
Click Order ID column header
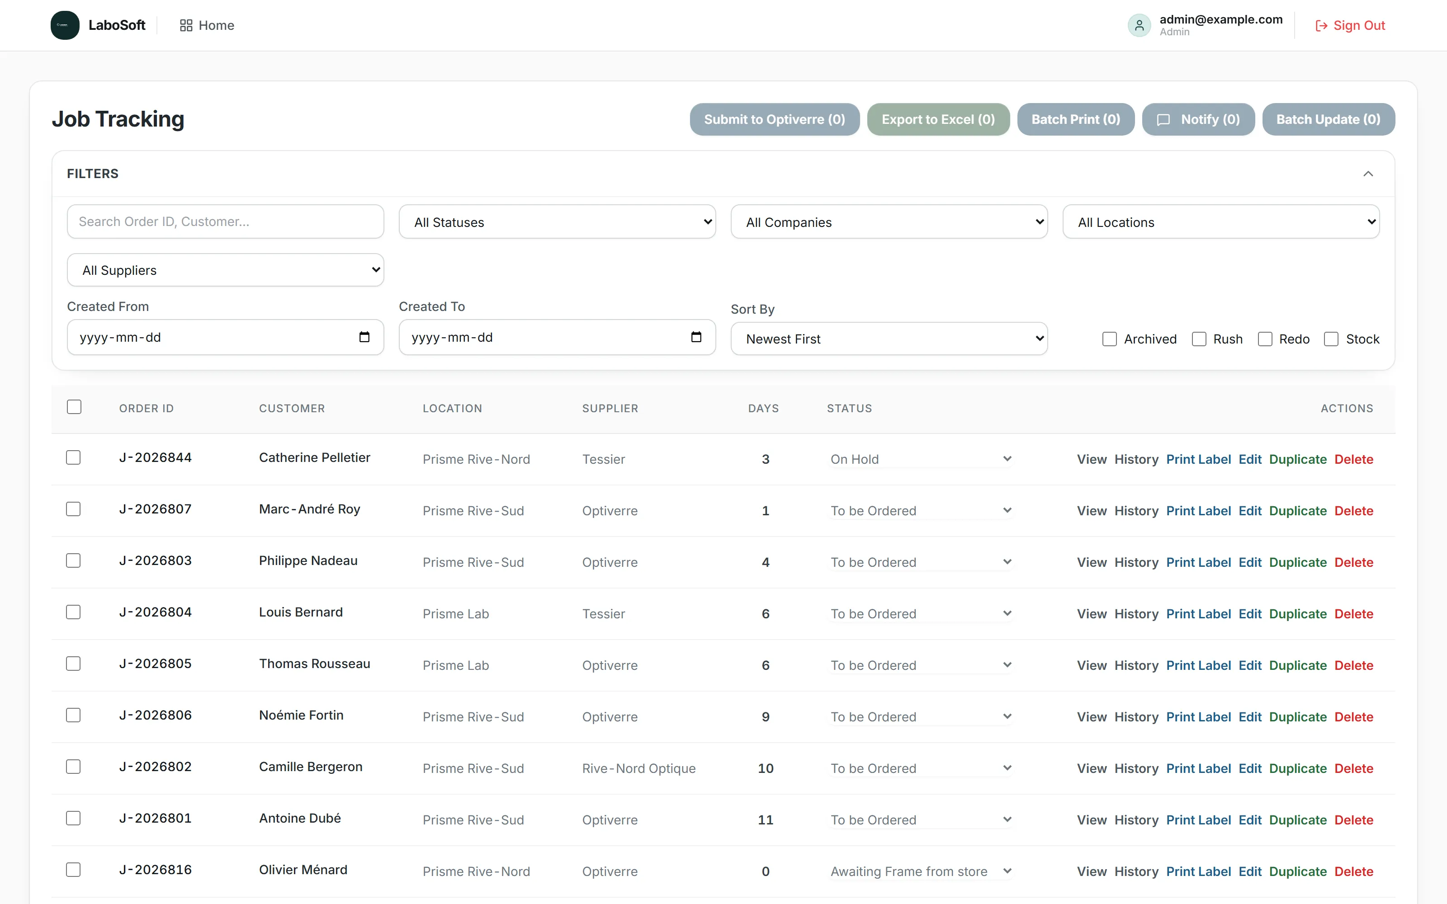tap(147, 408)
